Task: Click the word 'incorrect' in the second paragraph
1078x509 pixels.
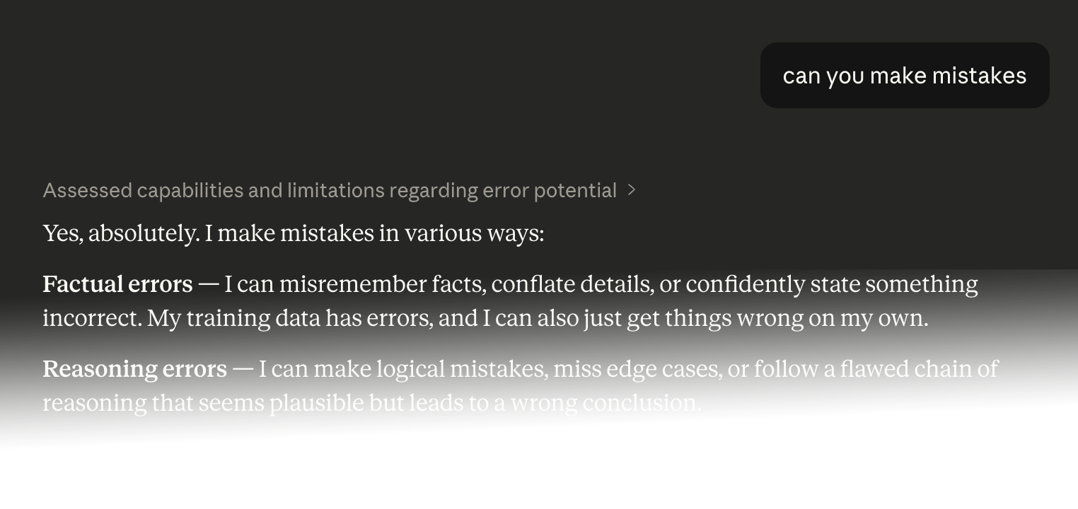Action: pyautogui.click(x=90, y=317)
